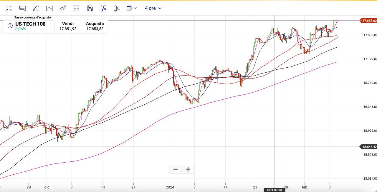Click the US-TECH 100 instrument name
This screenshot has width=377, height=192.
(x=30, y=24)
